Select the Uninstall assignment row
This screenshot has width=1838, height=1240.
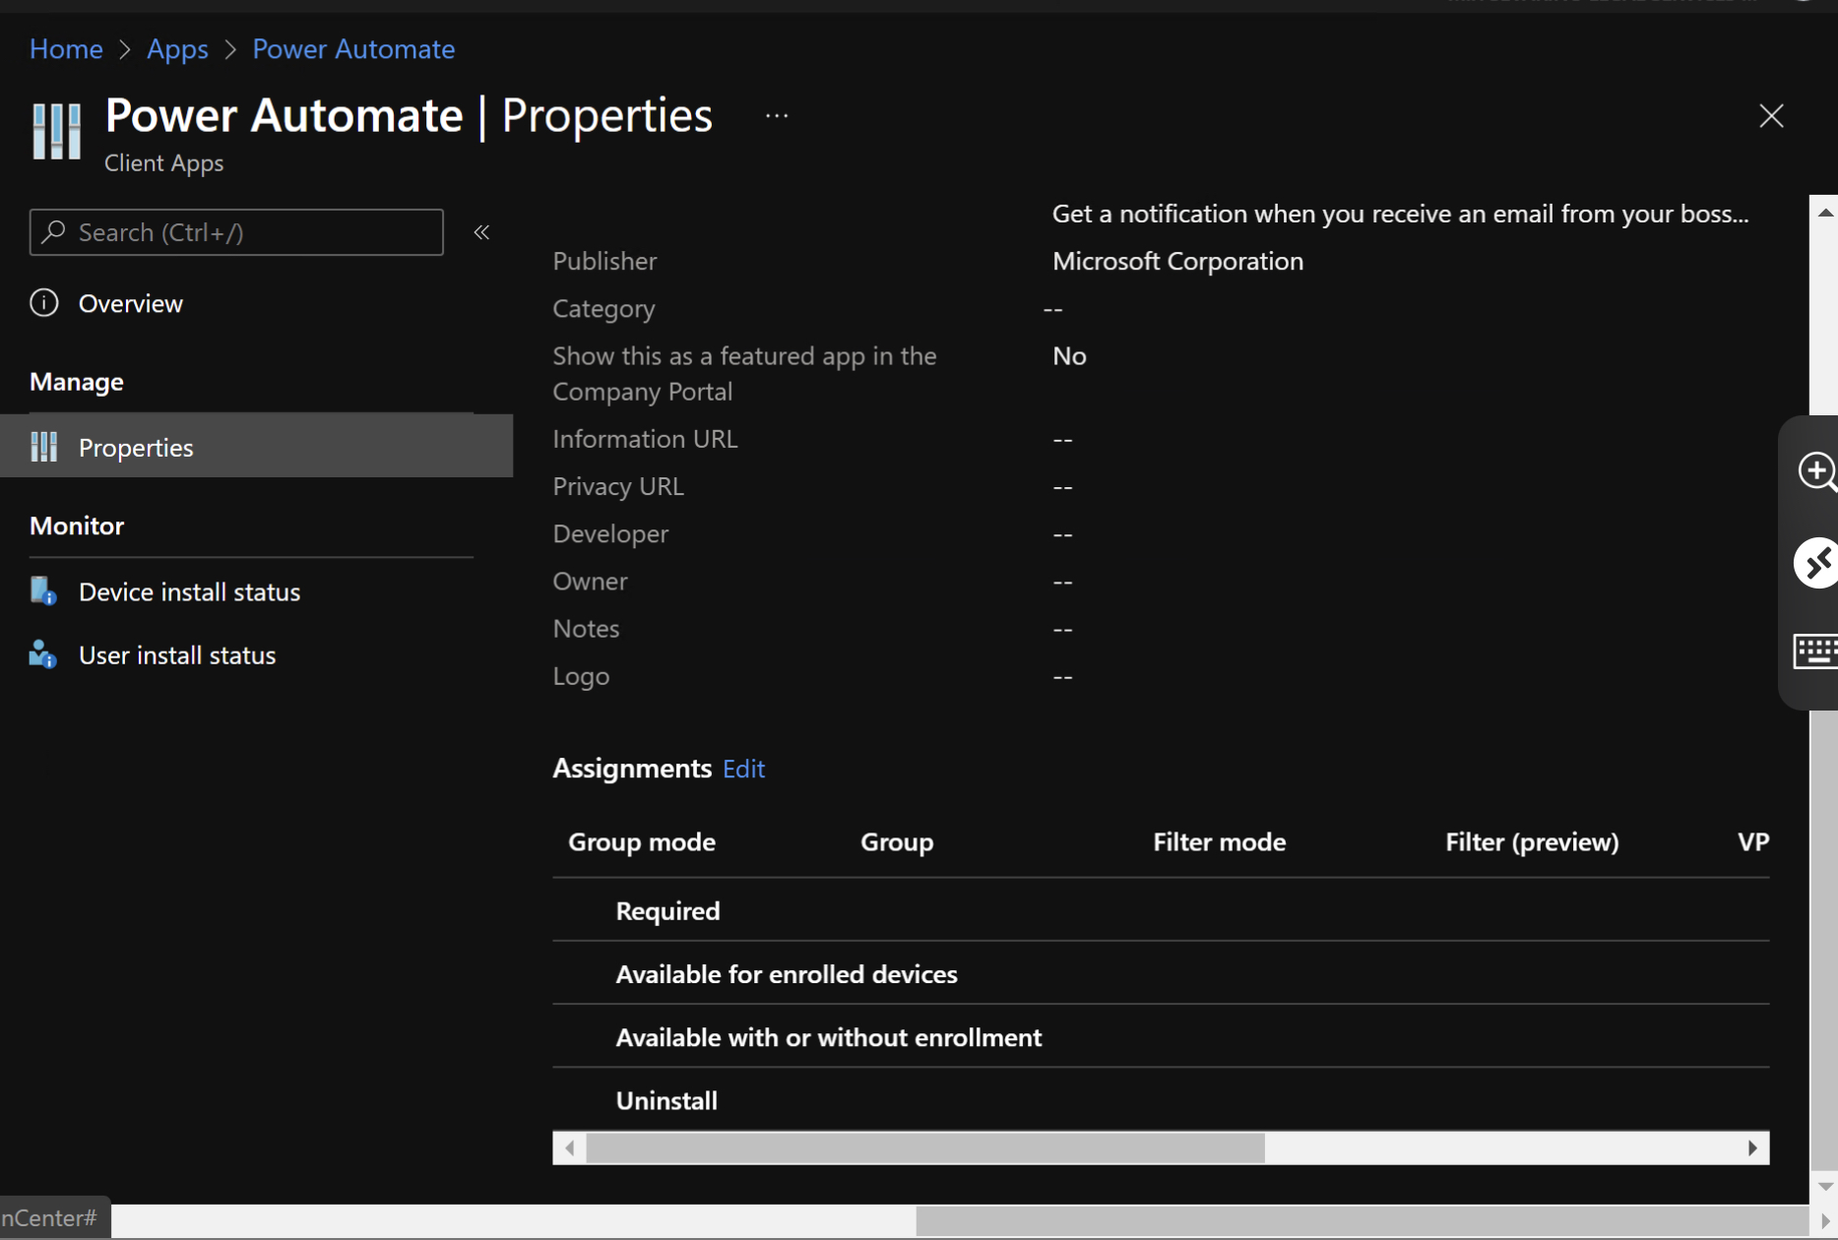[x=1161, y=1099]
